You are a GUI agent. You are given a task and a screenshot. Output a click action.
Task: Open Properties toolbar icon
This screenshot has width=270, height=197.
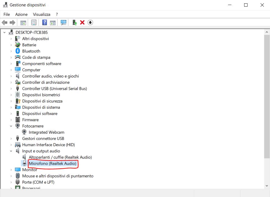(x=34, y=22)
